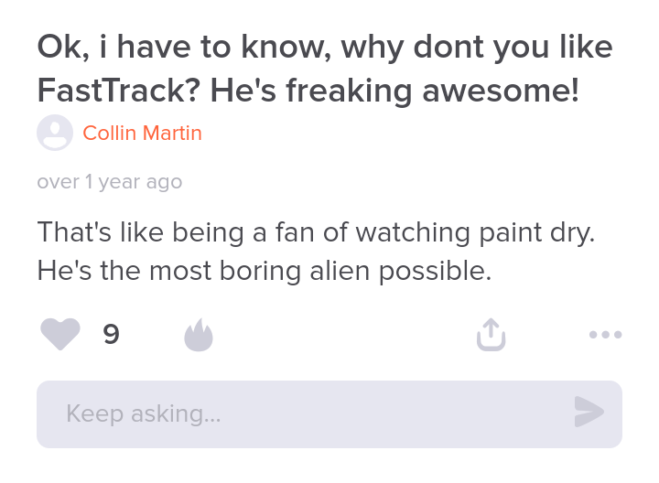Open the share answer icon

[491, 335]
